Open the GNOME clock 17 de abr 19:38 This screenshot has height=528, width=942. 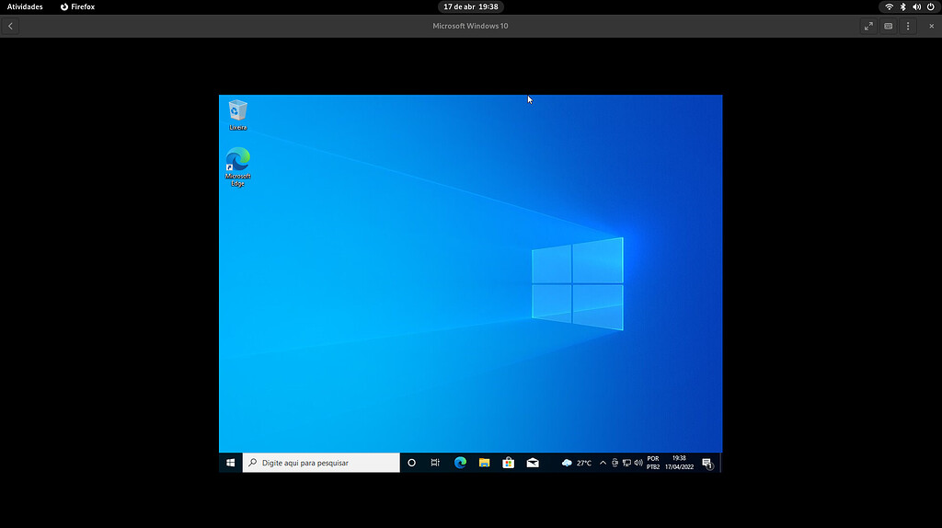(x=470, y=6)
